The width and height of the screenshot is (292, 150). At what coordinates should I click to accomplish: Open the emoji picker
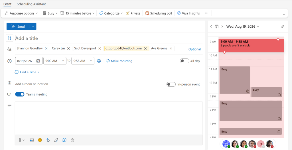coord(40,140)
